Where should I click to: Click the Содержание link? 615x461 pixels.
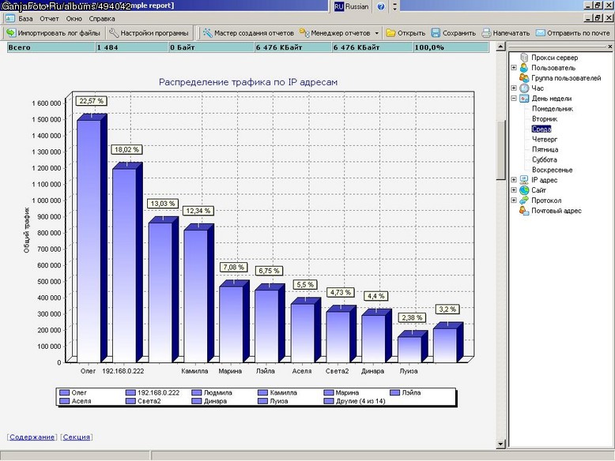tap(32, 437)
